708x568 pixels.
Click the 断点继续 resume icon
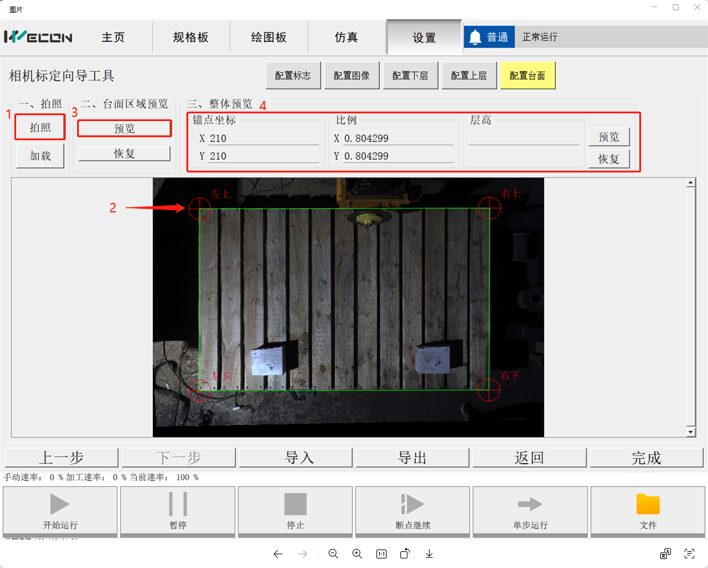tap(412, 504)
